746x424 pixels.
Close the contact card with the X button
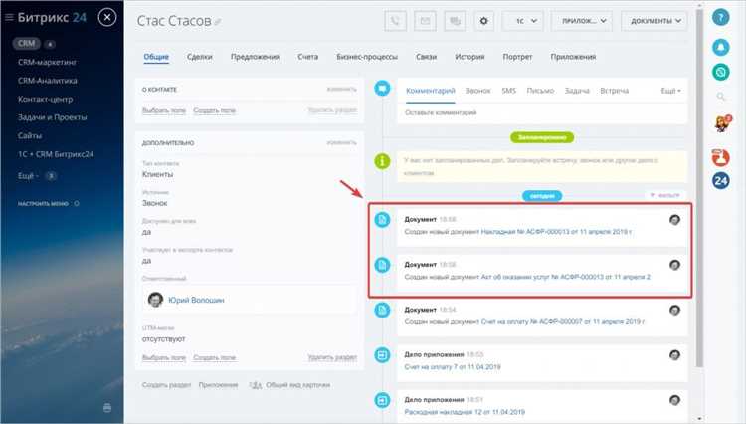click(x=107, y=18)
